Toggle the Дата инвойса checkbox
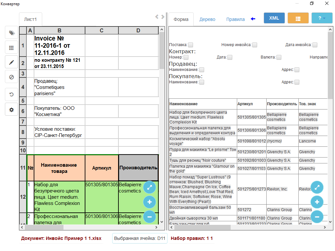 [x=315, y=45]
